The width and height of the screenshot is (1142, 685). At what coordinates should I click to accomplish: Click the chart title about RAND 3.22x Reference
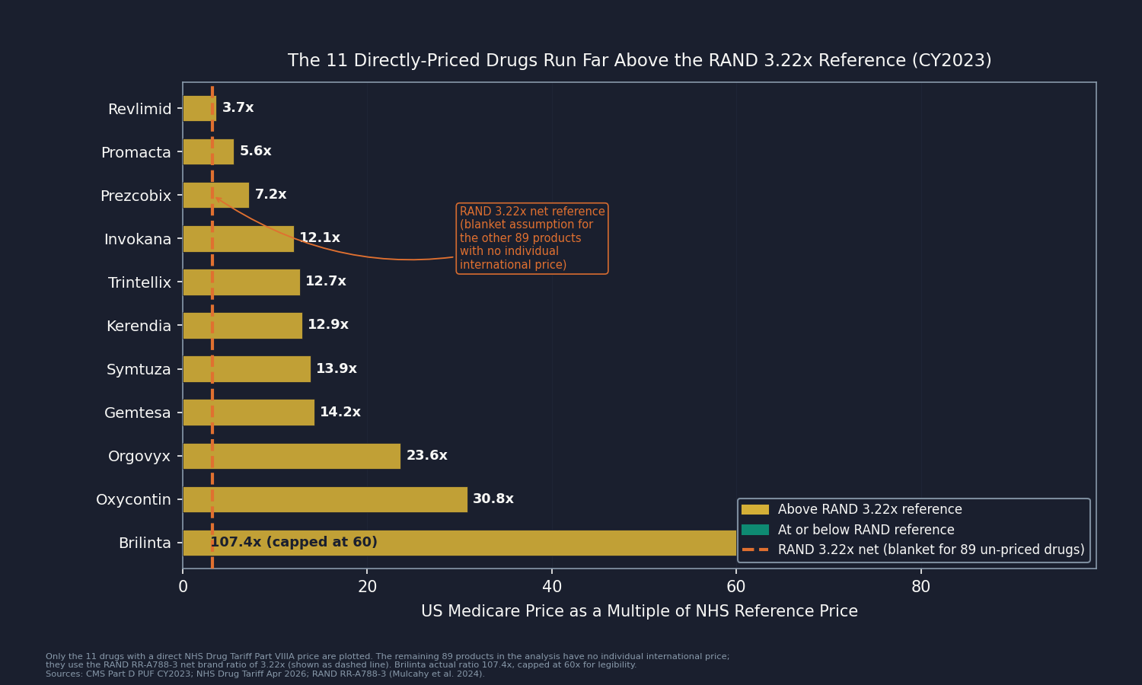point(640,61)
